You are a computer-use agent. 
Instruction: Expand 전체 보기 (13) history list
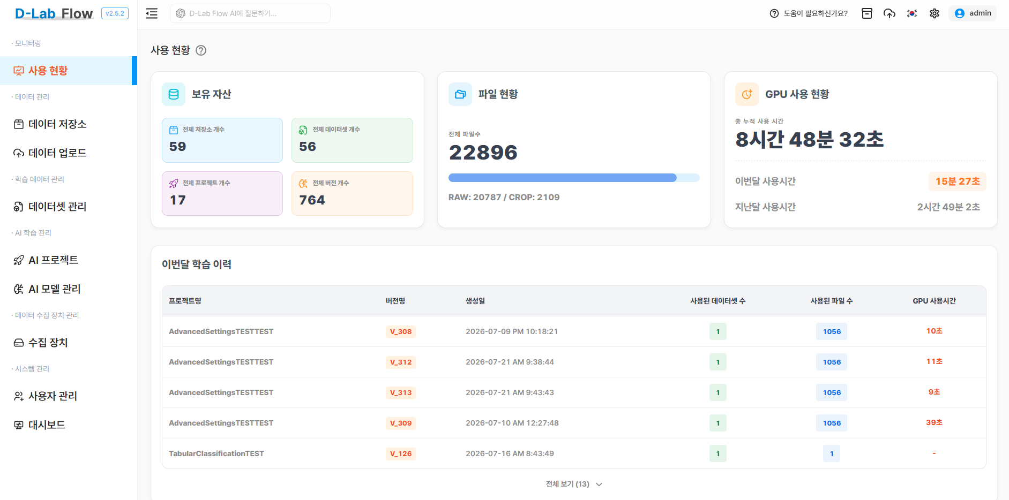tap(574, 484)
